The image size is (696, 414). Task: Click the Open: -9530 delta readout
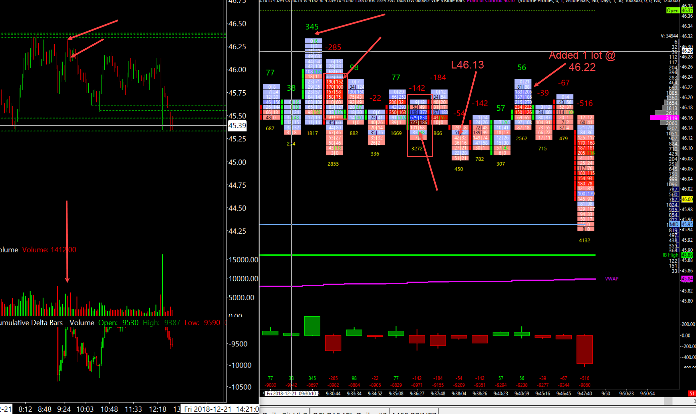[x=118, y=322]
